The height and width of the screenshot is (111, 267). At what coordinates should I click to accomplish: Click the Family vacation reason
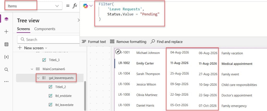(x=232, y=53)
